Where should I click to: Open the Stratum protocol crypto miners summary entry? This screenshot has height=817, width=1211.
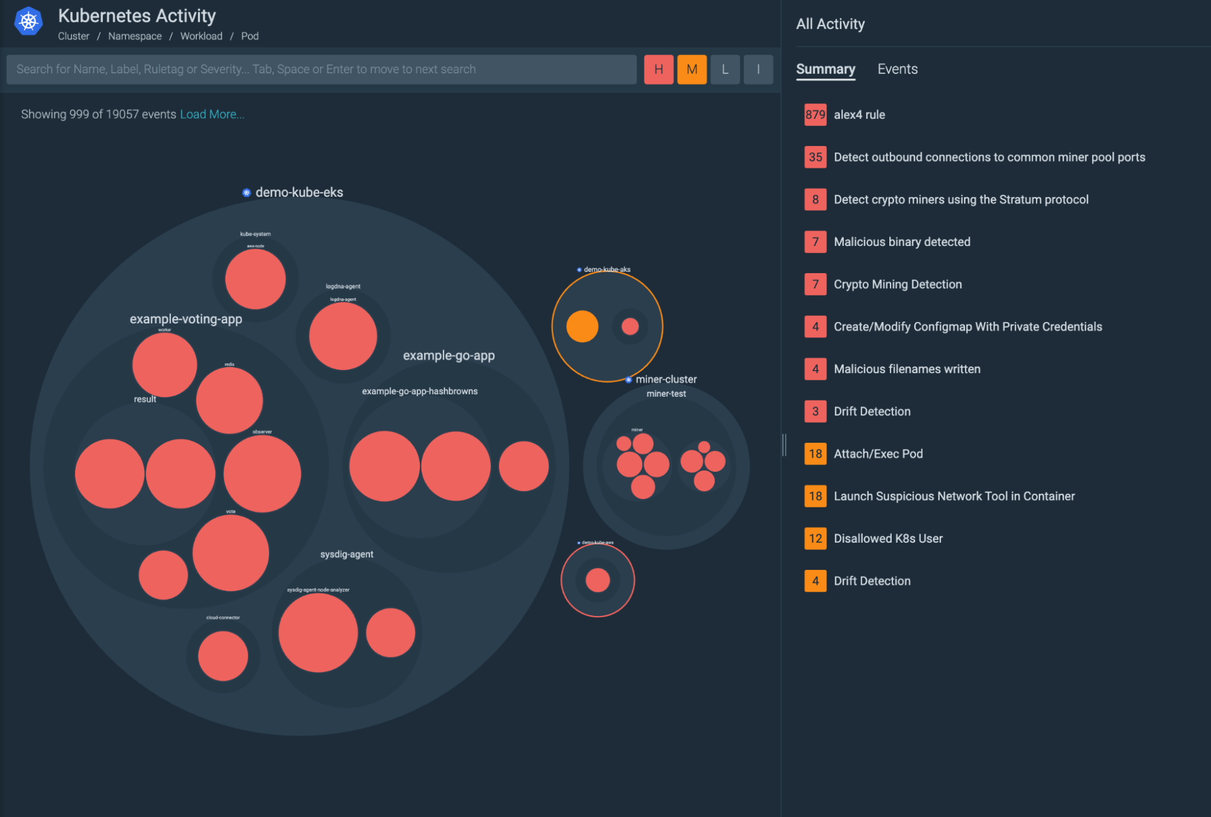961,199
